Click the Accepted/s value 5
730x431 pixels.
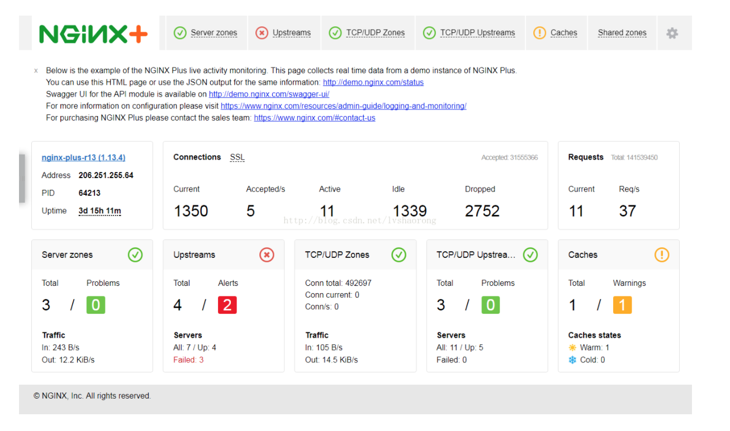pyautogui.click(x=250, y=211)
